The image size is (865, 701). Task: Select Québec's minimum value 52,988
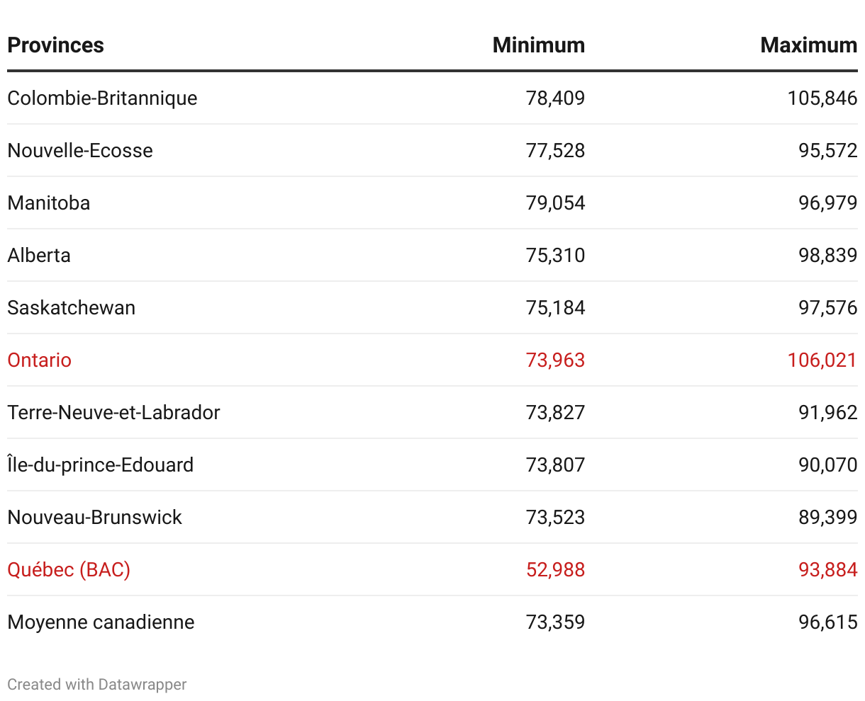point(555,569)
